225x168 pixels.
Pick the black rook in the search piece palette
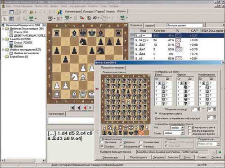pyautogui.click(x=120, y=133)
